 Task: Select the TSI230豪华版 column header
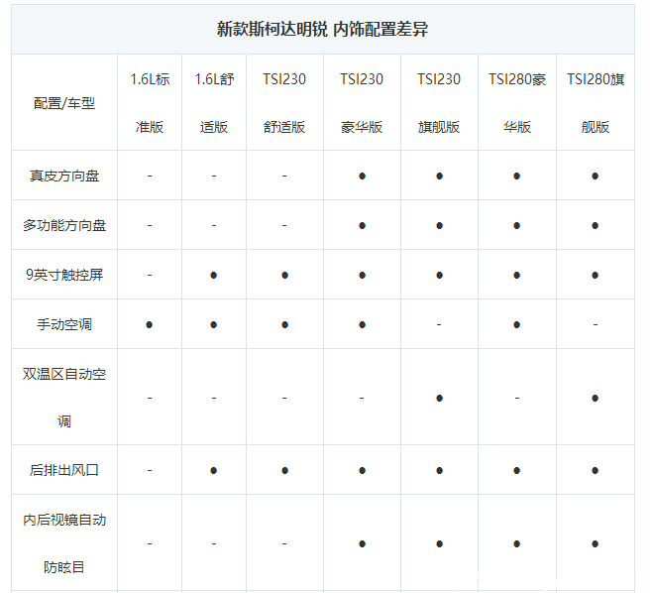(x=362, y=103)
